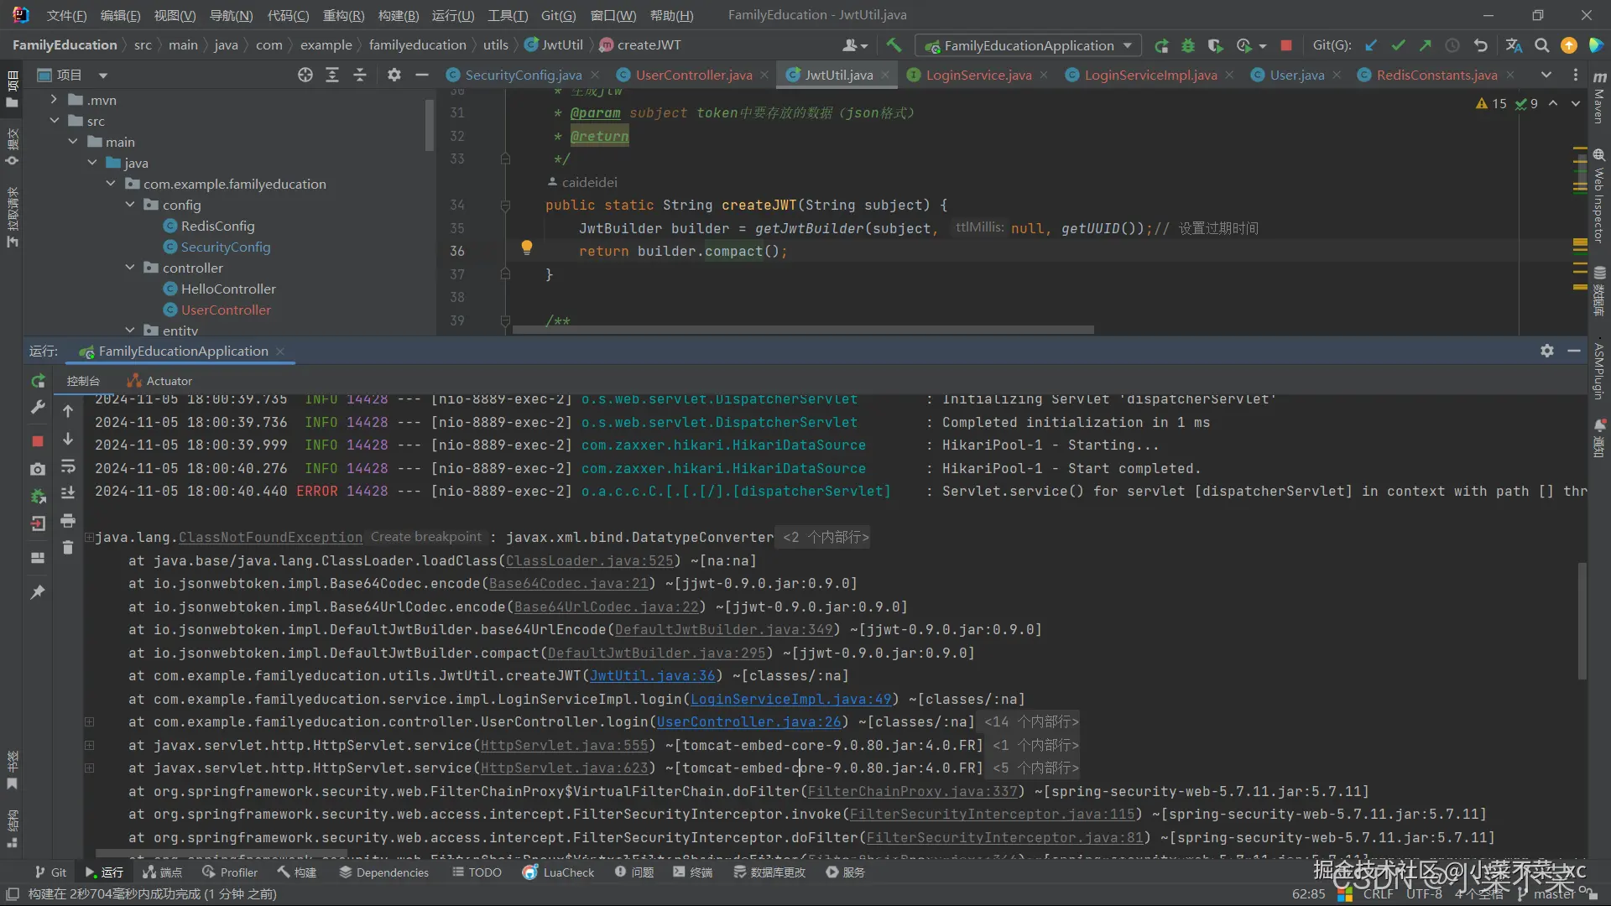The height and width of the screenshot is (906, 1611).
Task: Clear the console with the trash icon
Action: pos(68,548)
